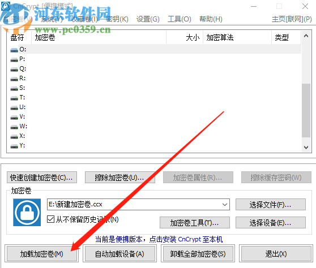Click the P: drive icon

tap(14, 60)
